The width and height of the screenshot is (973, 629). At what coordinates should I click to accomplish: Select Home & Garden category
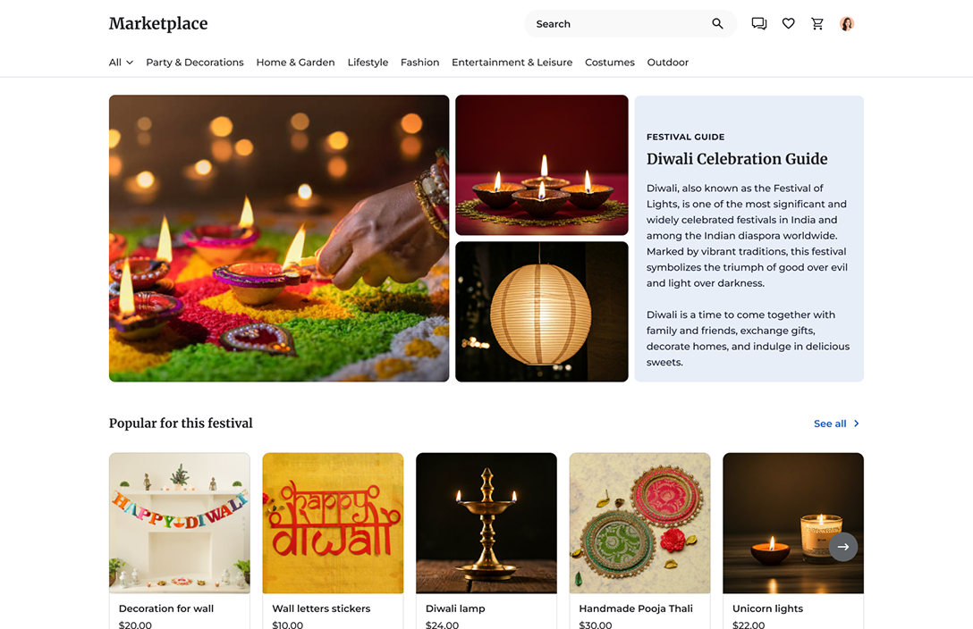295,62
